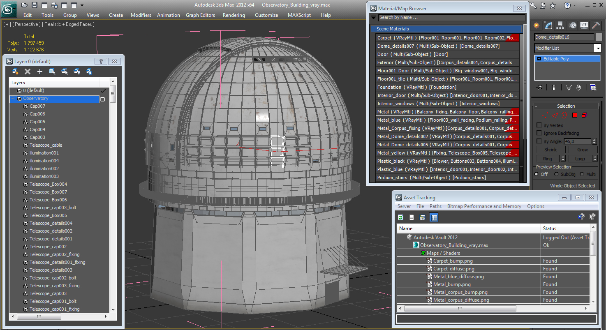
Task: Select Element sub-object level icon
Action: 584,115
